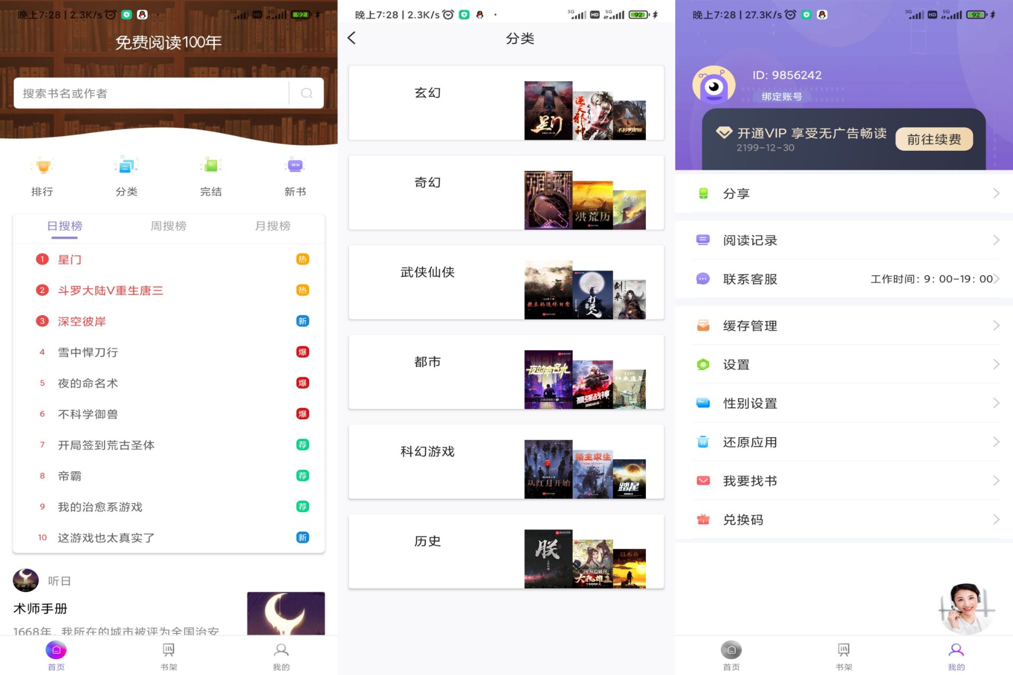Image resolution: width=1013 pixels, height=675 pixels.
Task: Open 性别设置 gender setting
Action: [750, 403]
